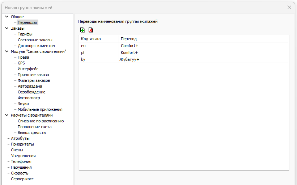Collapse the Общие tree node
This screenshot has width=297, height=185.
[7, 17]
